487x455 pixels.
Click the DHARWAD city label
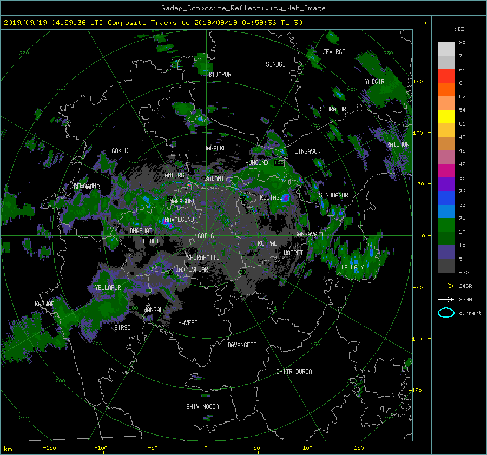click(141, 231)
